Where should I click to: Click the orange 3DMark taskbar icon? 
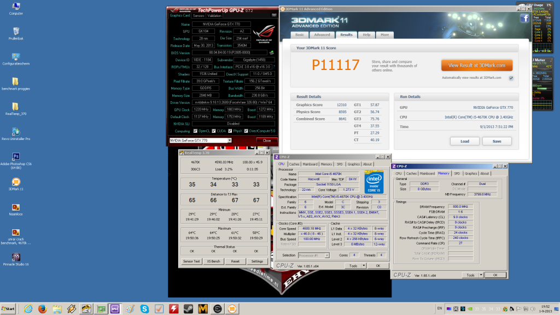[x=232, y=308]
